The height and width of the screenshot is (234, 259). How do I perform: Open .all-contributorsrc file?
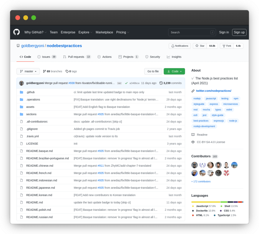point(37,122)
